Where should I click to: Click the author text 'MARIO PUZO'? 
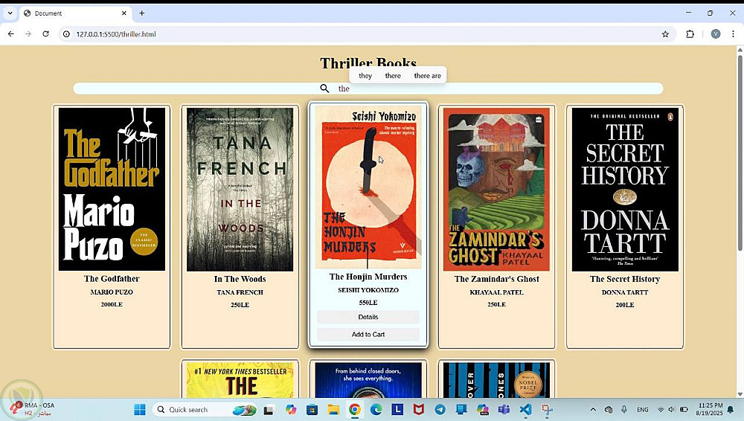[112, 292]
